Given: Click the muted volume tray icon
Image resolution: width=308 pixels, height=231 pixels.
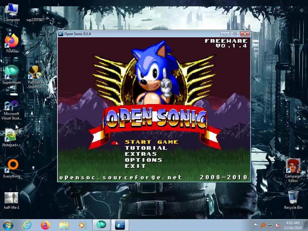Looking at the screenshot, I should click(278, 225).
